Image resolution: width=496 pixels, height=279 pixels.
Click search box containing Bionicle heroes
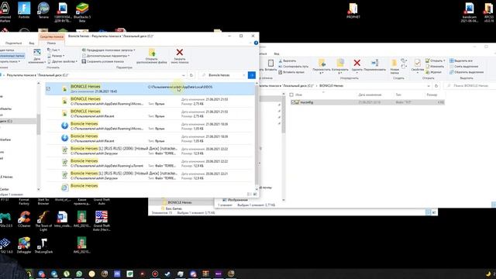[x=222, y=75]
